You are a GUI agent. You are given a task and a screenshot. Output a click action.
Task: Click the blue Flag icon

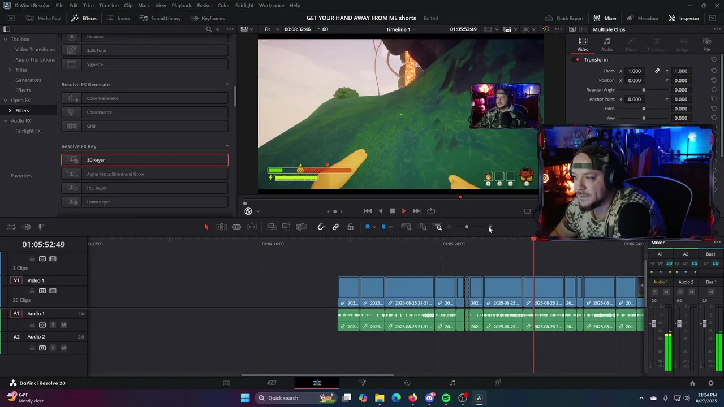(367, 227)
